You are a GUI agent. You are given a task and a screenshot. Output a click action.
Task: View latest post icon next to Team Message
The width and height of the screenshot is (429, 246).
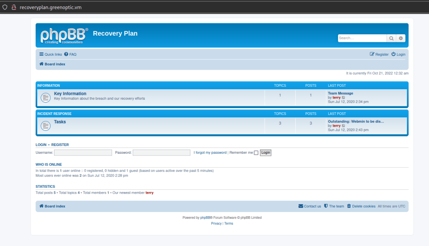coord(344,98)
